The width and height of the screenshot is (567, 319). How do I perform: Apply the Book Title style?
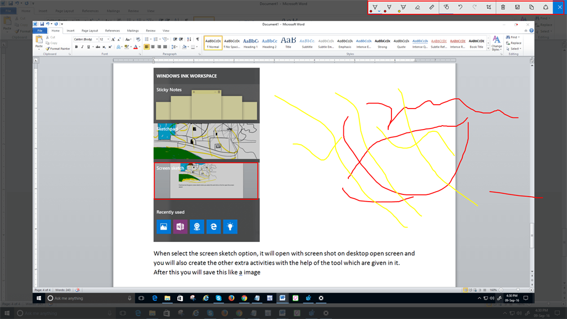coord(476,43)
